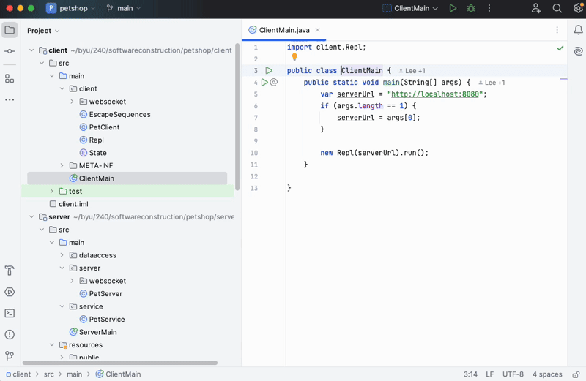Image resolution: width=586 pixels, height=381 pixels.
Task: Click the horizontal scrollbar in Project panel
Action: [119, 363]
